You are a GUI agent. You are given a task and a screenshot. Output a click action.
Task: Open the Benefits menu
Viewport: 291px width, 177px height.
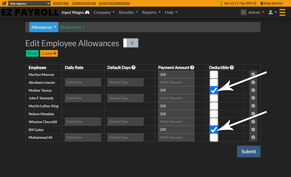[128, 12]
